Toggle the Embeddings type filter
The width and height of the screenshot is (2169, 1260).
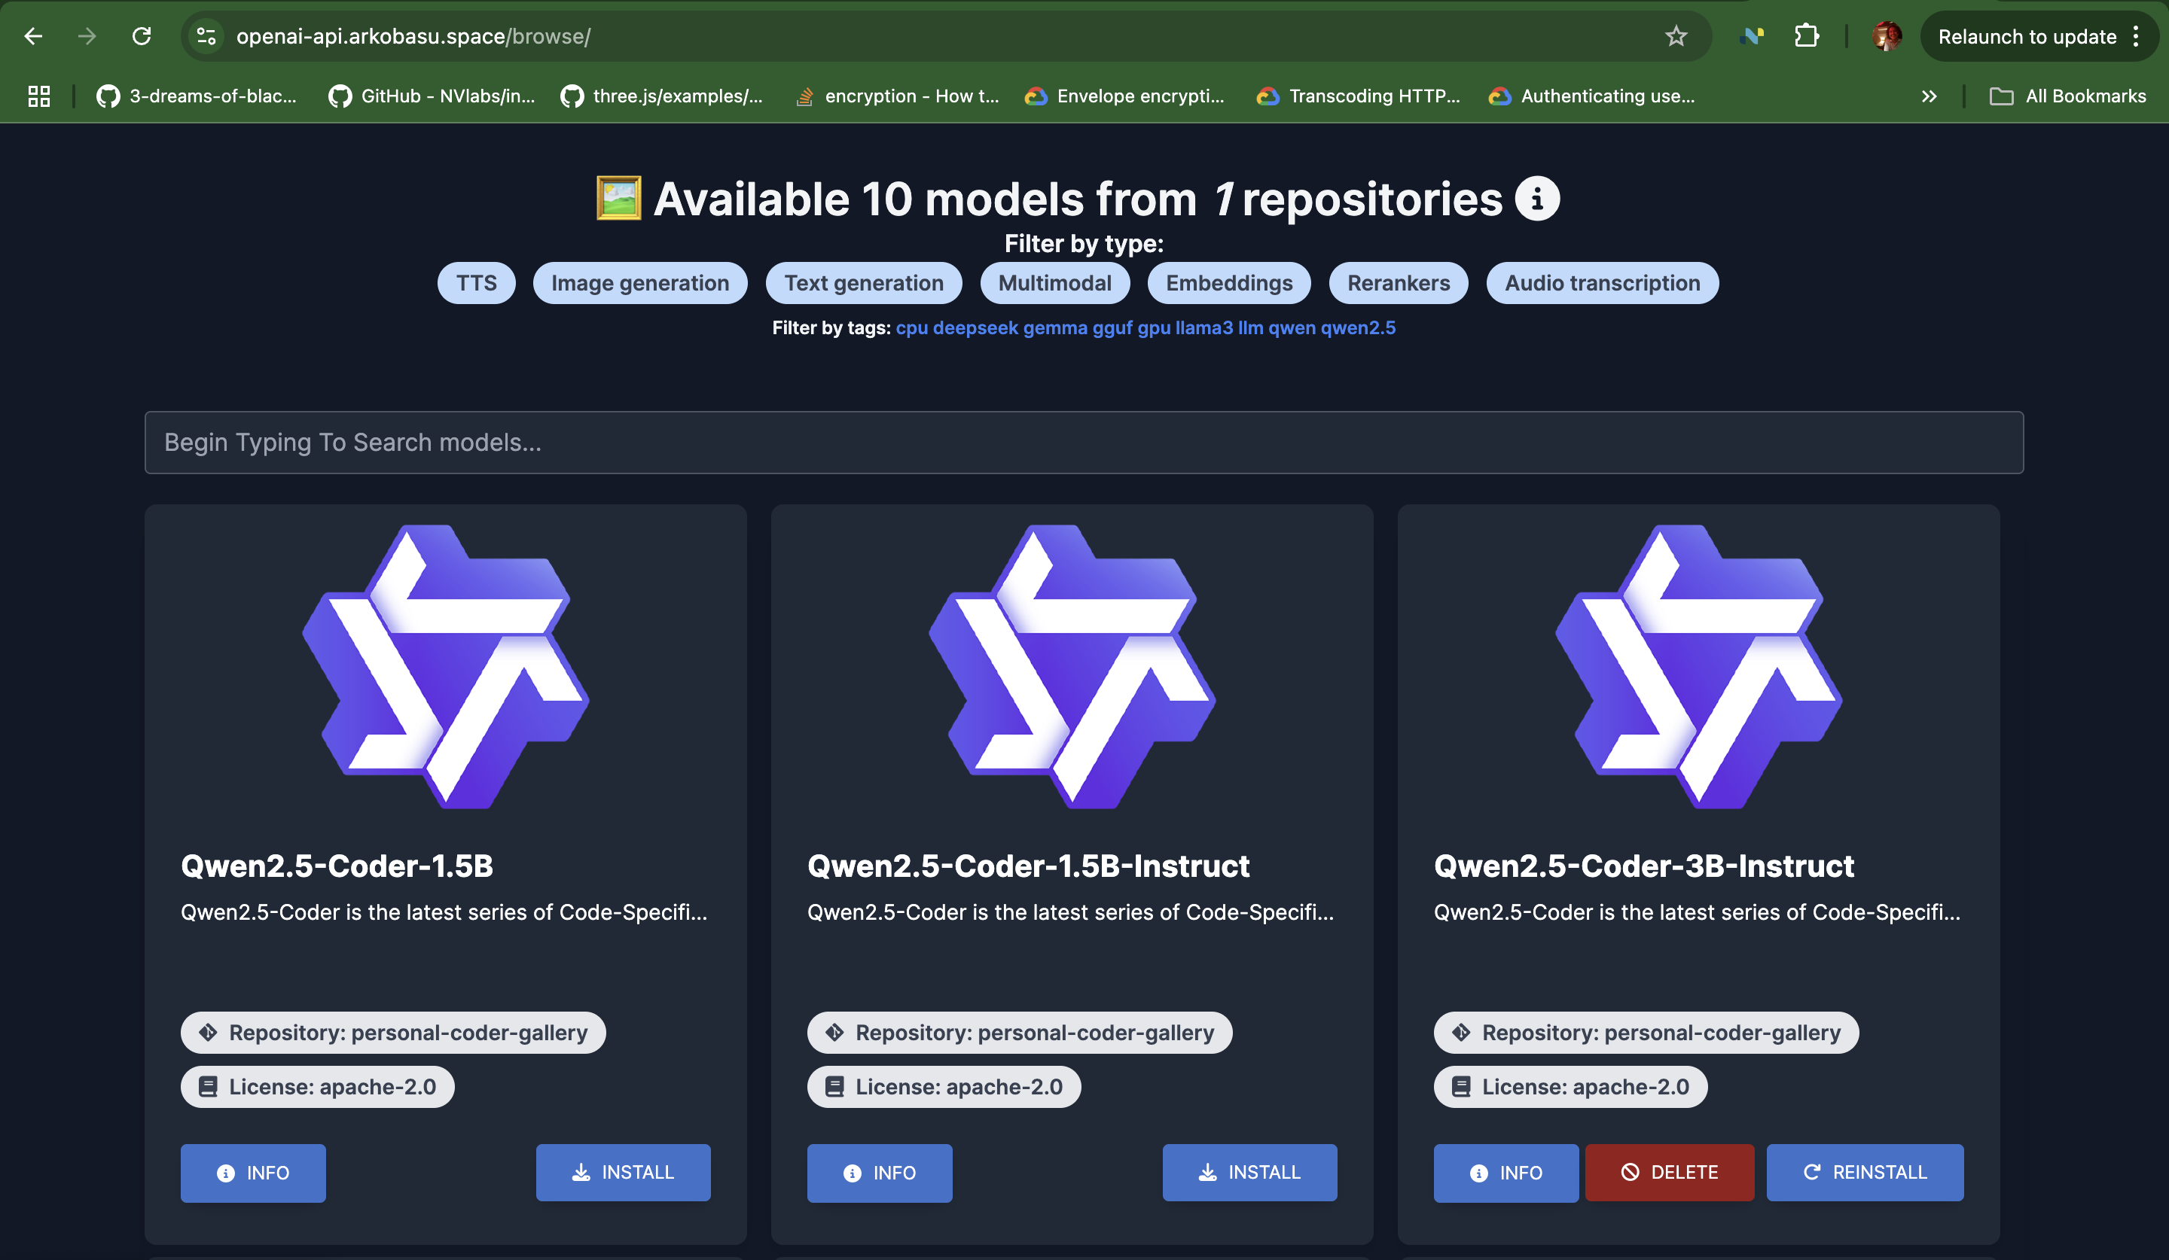1228,283
